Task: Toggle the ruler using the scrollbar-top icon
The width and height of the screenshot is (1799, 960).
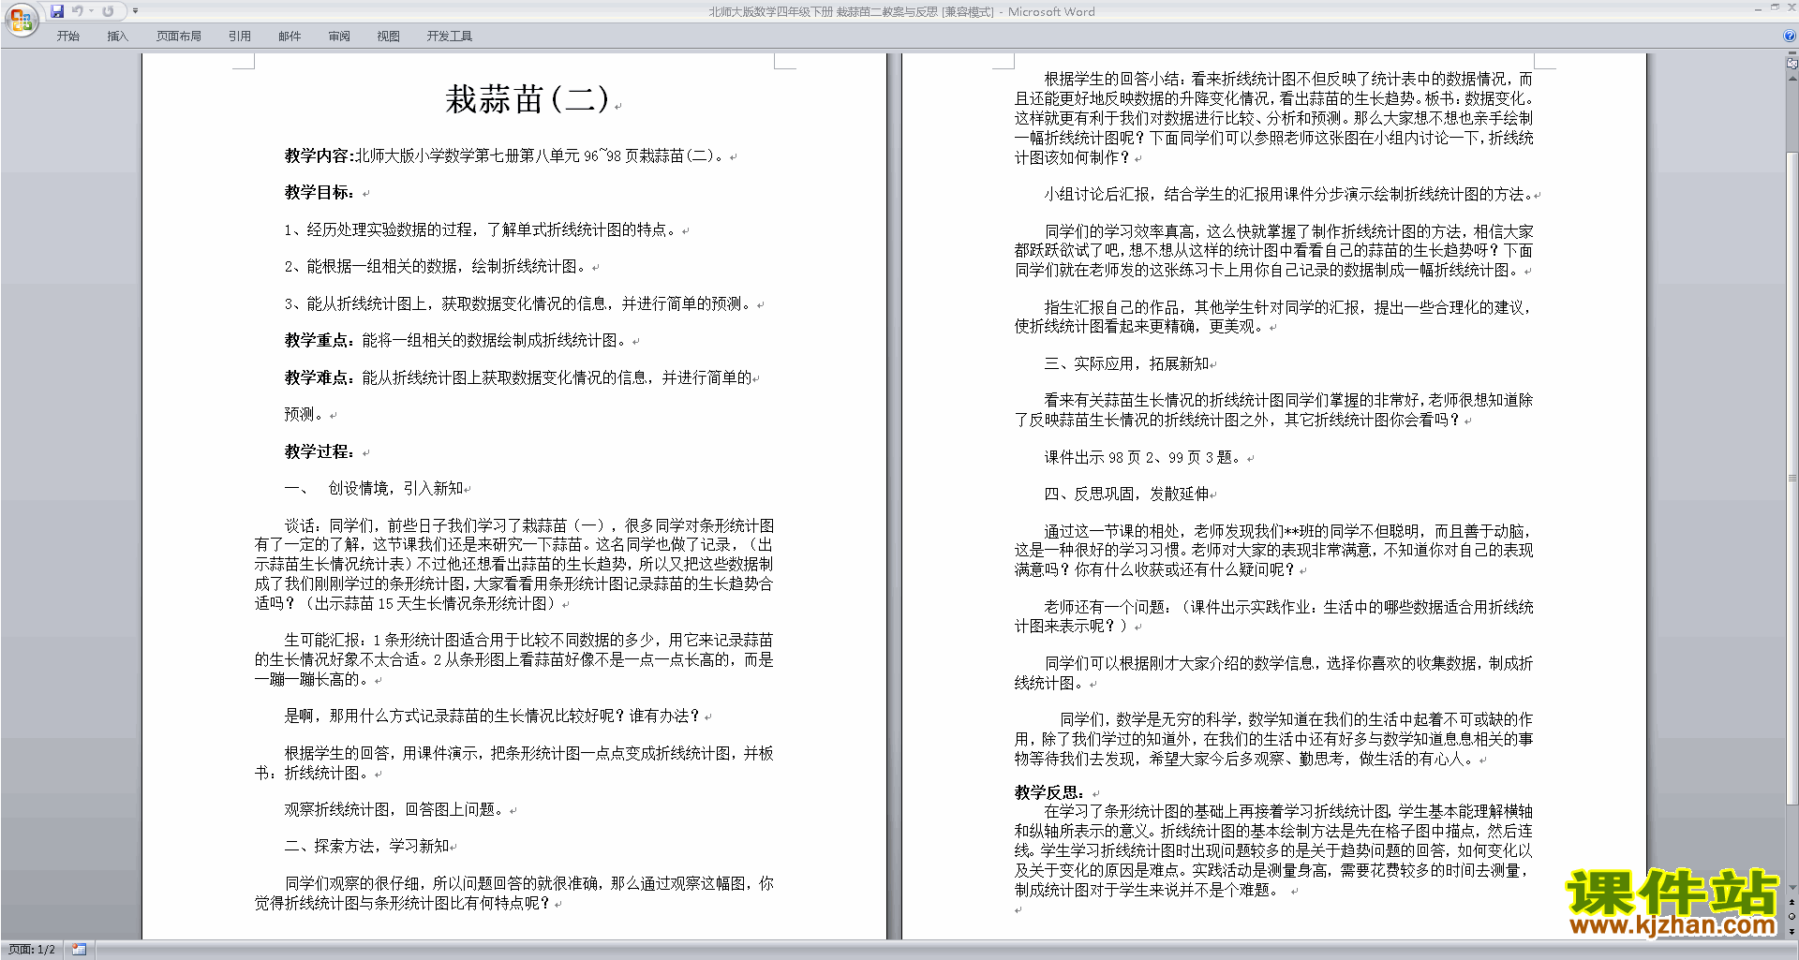Action: [x=1792, y=65]
